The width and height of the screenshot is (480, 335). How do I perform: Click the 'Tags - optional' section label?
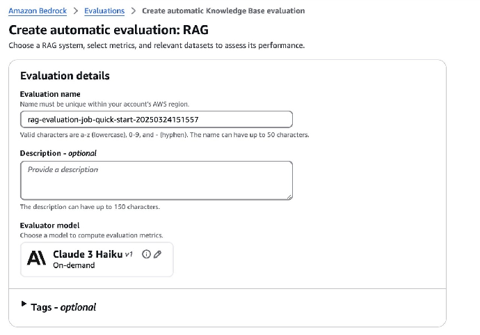coord(63,307)
